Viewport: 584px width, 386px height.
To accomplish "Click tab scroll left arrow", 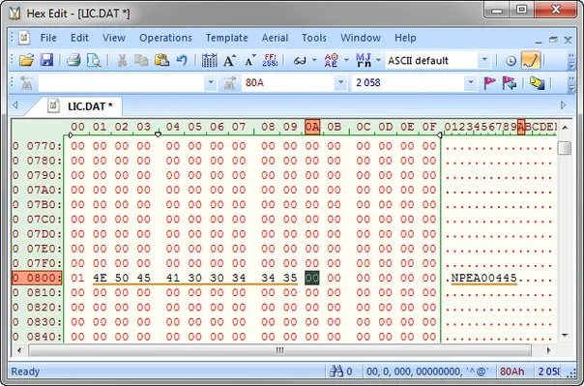I will 15,105.
